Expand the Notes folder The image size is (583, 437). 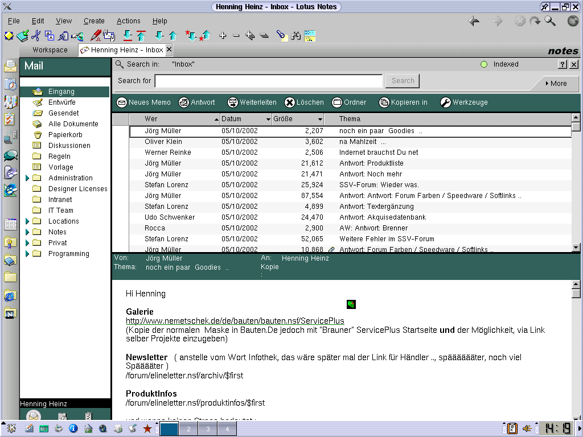(x=27, y=232)
